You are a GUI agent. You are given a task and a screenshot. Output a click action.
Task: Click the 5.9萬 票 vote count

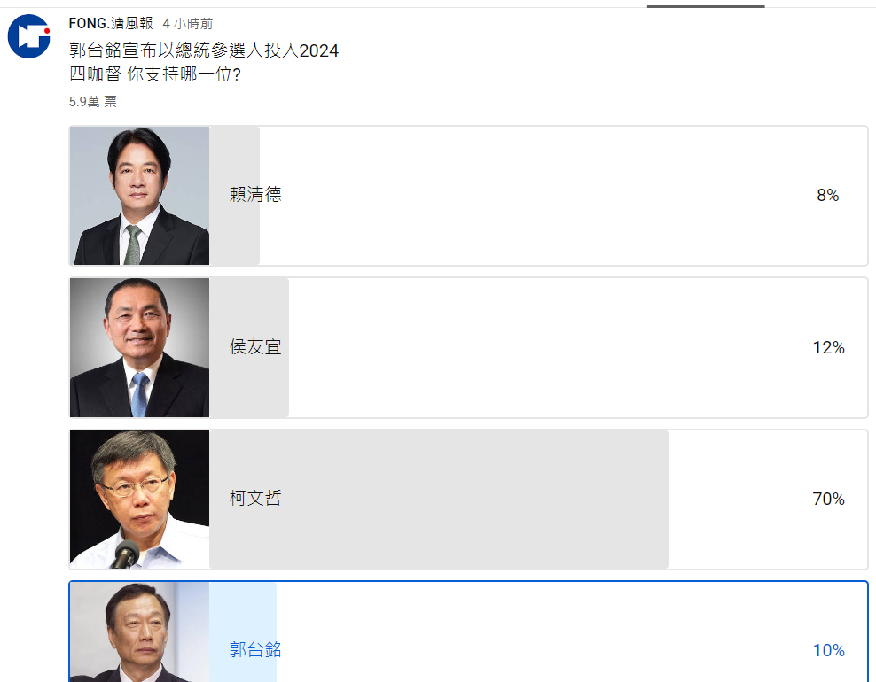pos(94,101)
